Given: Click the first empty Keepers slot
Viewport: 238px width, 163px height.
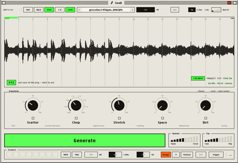Looking at the screenshot, I should (9, 155).
